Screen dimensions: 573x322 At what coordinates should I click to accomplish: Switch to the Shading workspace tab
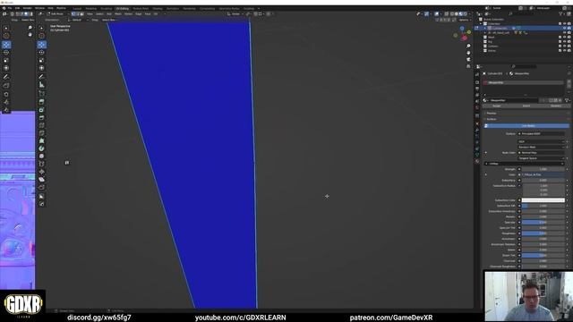pyautogui.click(x=158, y=8)
